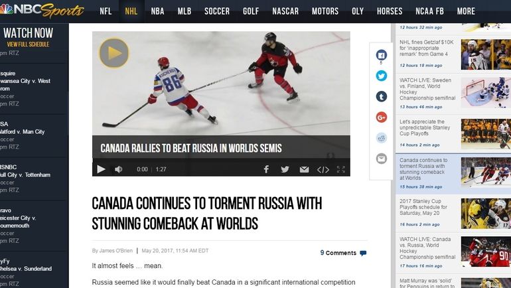Viewport: 511px width, 288px height.
Task: Email the video via envelope icon in player
Action: pos(304,169)
